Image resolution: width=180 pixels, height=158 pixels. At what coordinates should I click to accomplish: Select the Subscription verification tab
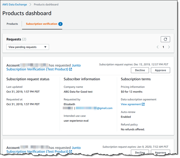[x=41, y=24]
